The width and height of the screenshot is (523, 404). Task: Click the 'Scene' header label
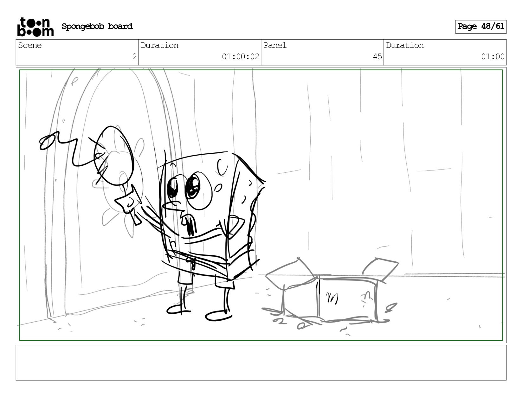coord(30,46)
